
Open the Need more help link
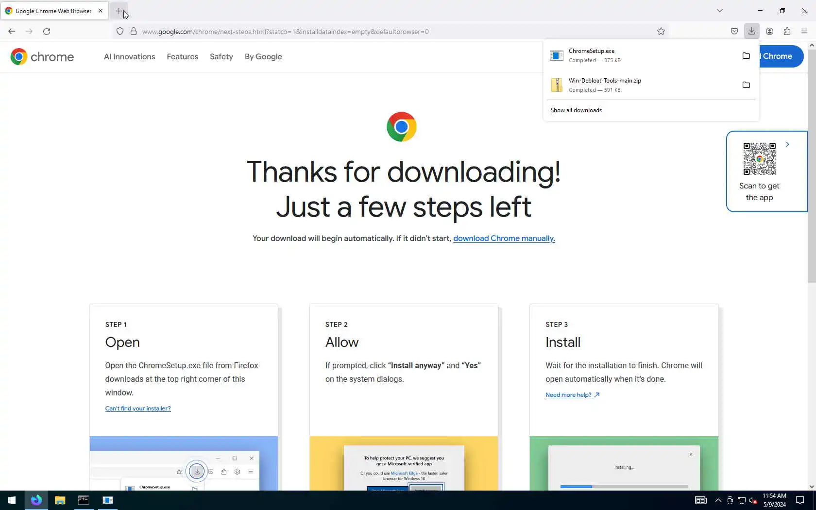coord(573,395)
